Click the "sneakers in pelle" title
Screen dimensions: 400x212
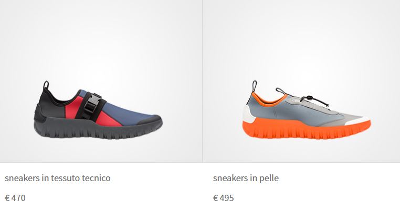(x=246, y=178)
